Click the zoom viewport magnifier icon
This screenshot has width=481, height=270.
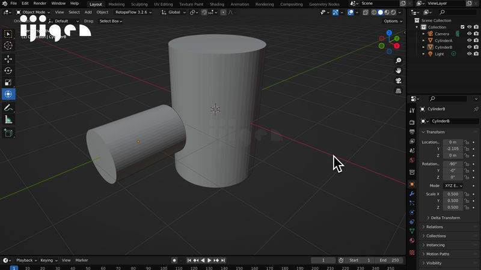point(398,61)
